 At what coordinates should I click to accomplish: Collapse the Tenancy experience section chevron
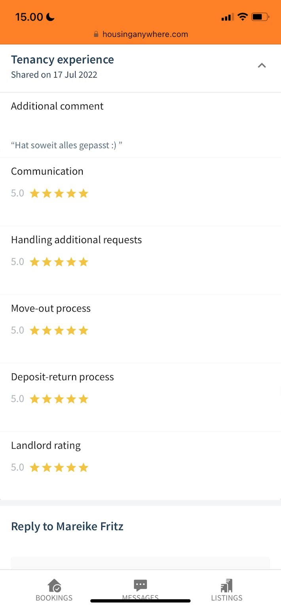[262, 66]
